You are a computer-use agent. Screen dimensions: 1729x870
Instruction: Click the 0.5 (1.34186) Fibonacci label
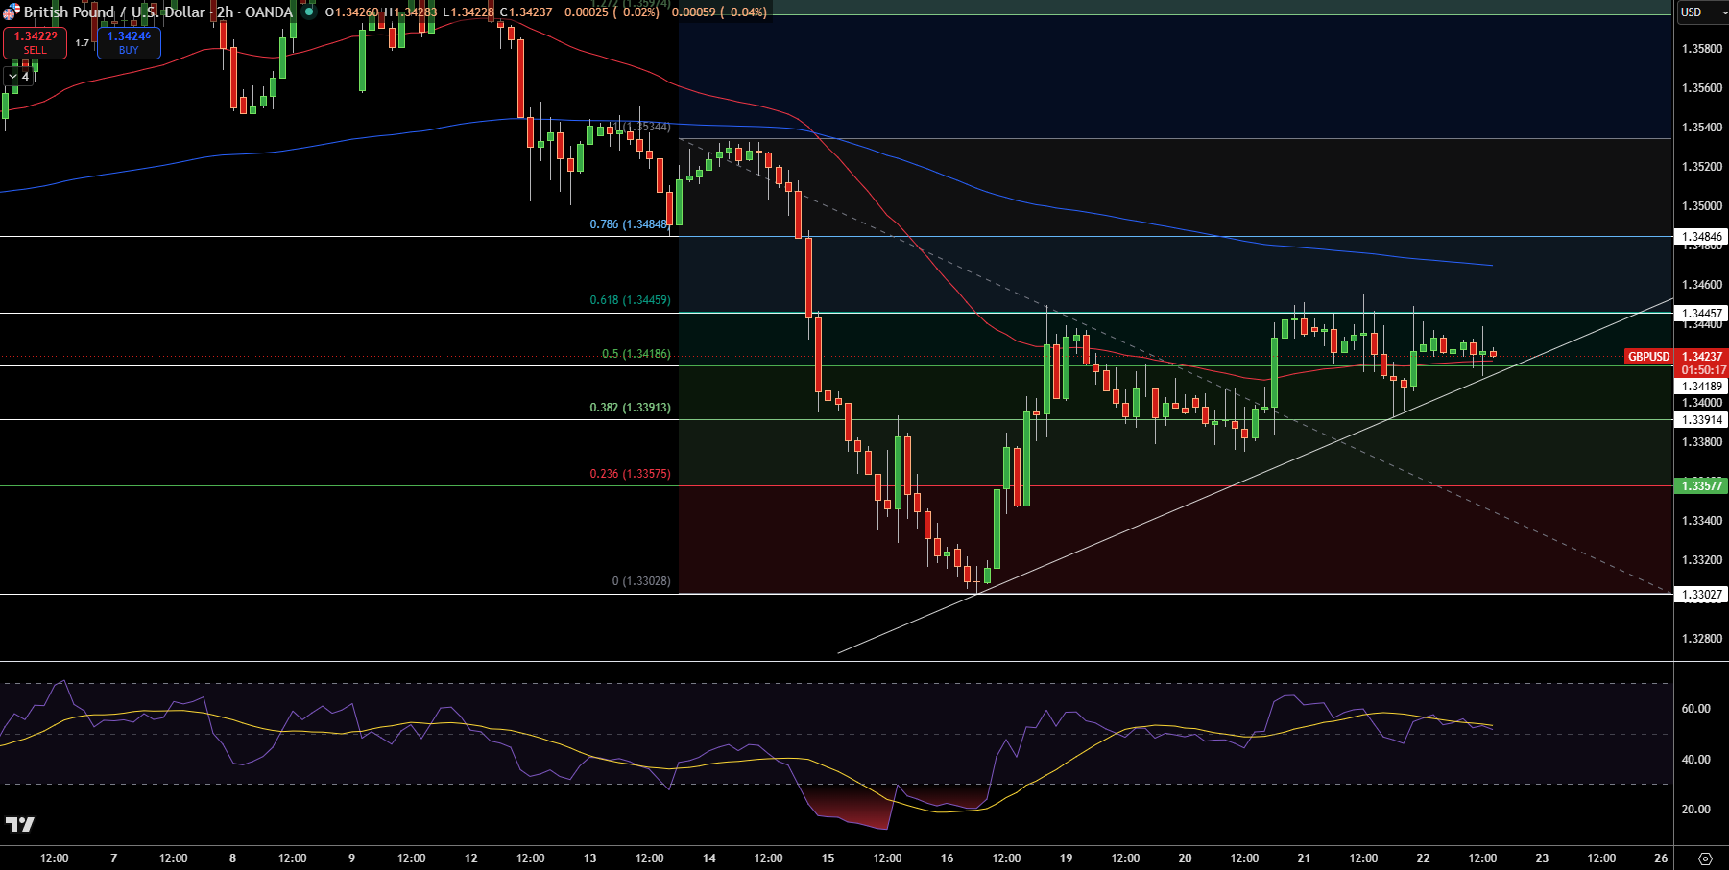pos(636,354)
